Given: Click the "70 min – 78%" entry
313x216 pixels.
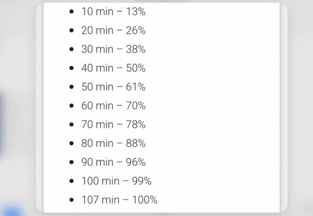Looking at the screenshot, I should click(x=113, y=124).
